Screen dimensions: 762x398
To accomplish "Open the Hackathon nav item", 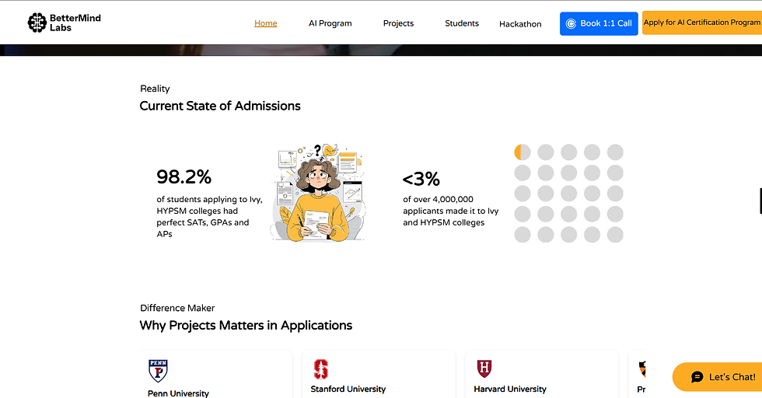I will coord(520,24).
